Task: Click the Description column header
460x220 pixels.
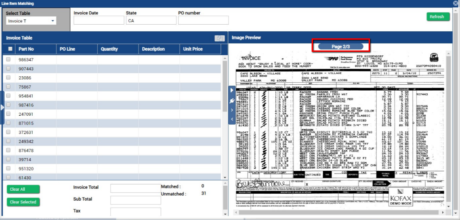Action: coord(159,49)
